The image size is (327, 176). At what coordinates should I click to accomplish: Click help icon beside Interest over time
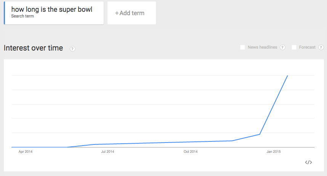[72, 49]
